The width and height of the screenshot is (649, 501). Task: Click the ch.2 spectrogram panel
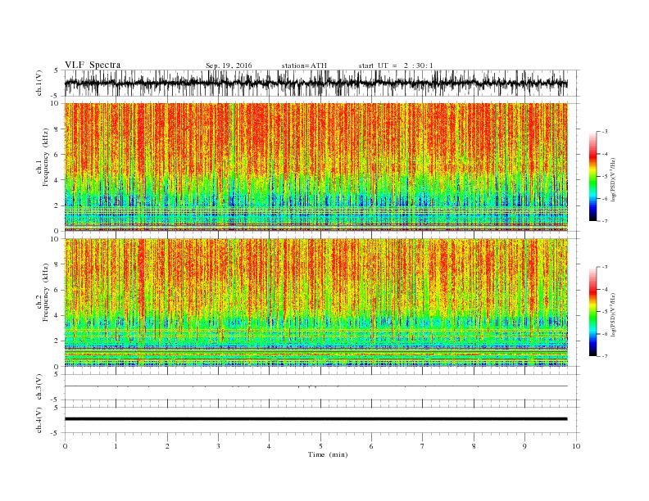(x=316, y=303)
